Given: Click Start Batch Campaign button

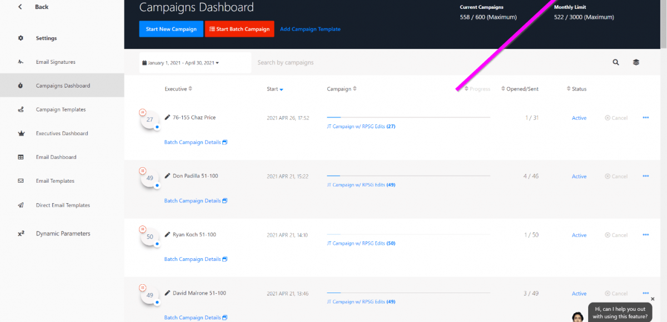Looking at the screenshot, I should click(240, 29).
